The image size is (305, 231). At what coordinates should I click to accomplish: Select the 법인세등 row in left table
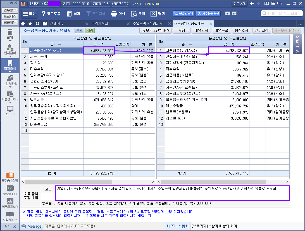[88, 100]
